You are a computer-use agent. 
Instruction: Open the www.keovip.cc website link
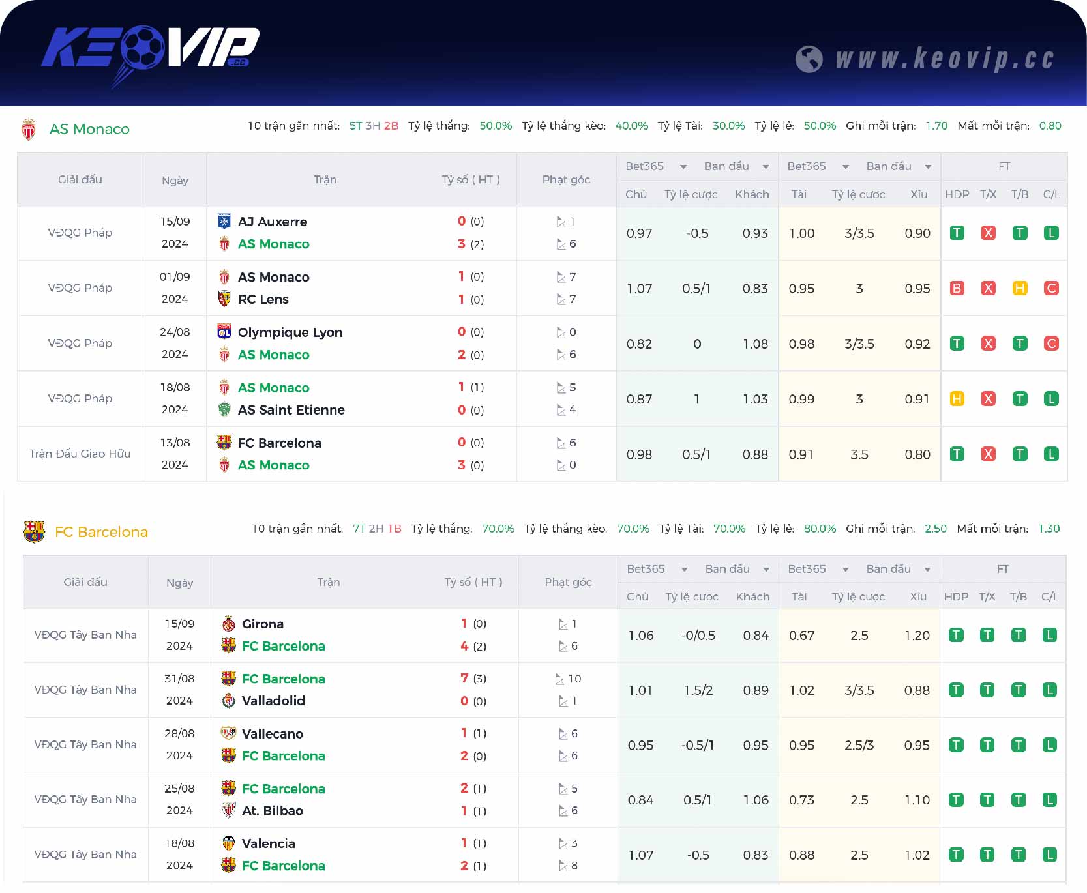pos(945,59)
